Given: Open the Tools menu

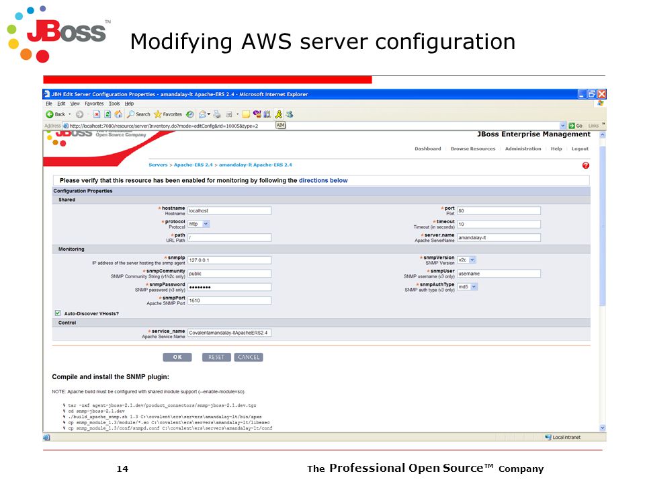Looking at the screenshot, I should pos(114,104).
